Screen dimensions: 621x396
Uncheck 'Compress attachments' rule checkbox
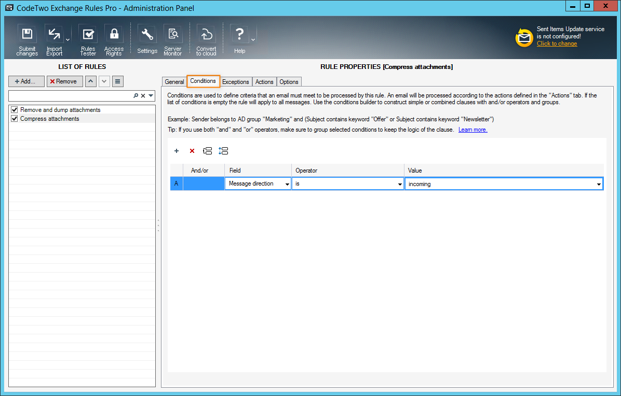coord(15,119)
